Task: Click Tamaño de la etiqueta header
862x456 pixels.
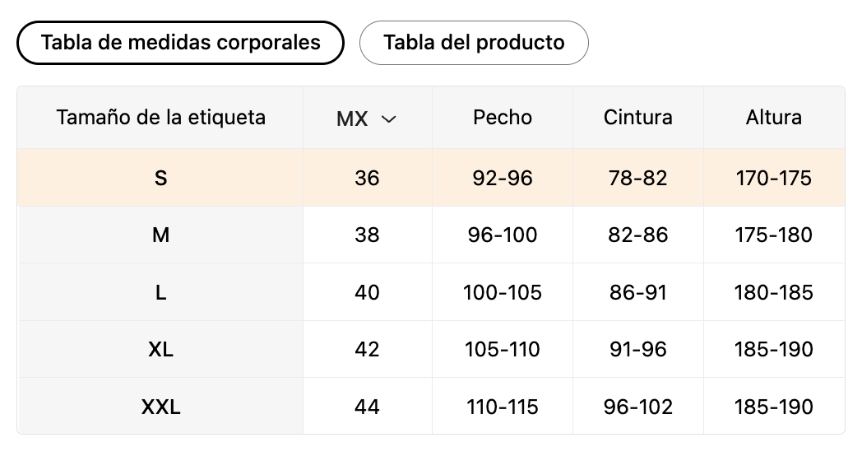Action: [160, 118]
